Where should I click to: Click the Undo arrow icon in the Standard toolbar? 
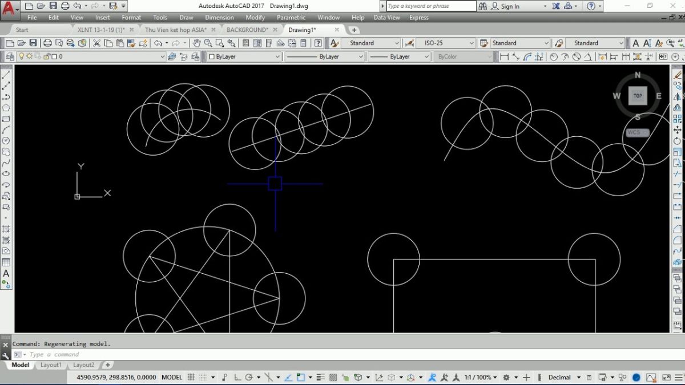click(158, 43)
